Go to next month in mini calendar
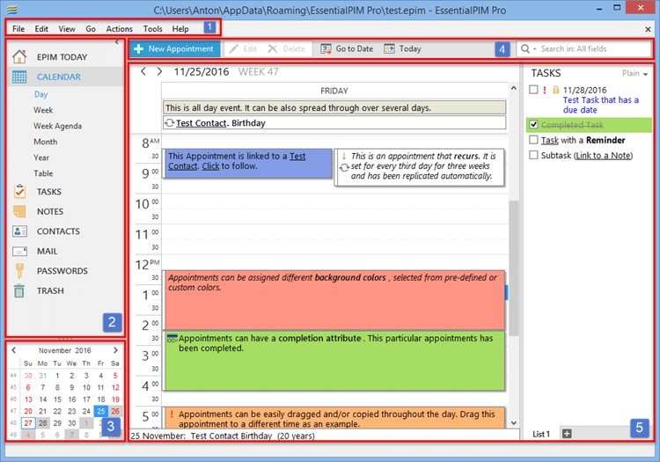Screen dimensions: 660x462 115,350
